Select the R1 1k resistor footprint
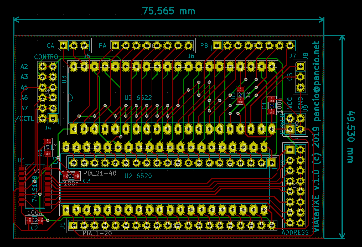 [x=48, y=147]
